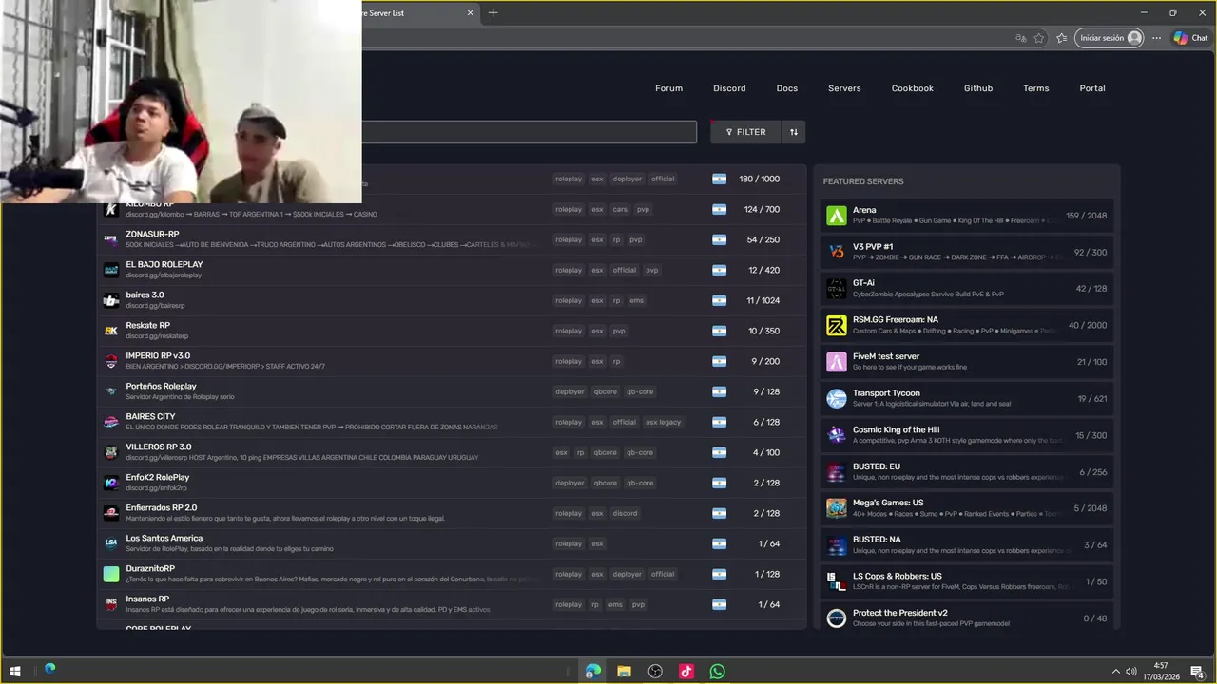The width and height of the screenshot is (1217, 684).
Task: Open Copilot Chat in browser toolbar
Action: click(x=1190, y=38)
